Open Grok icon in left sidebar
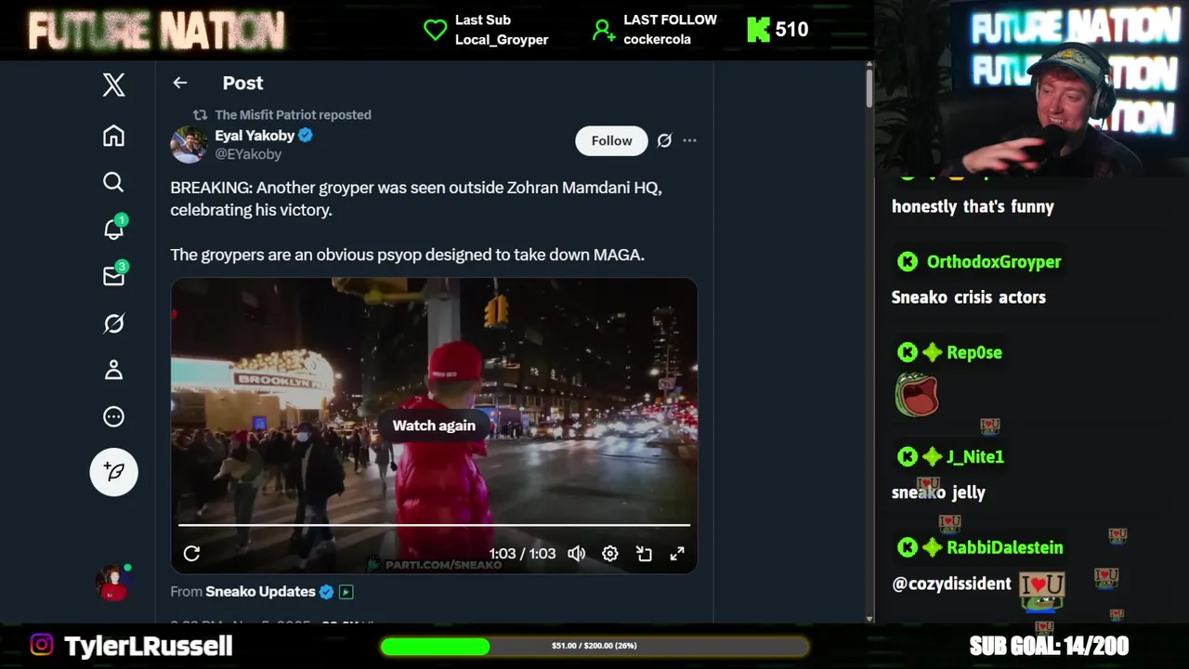The image size is (1189, 669). click(113, 323)
